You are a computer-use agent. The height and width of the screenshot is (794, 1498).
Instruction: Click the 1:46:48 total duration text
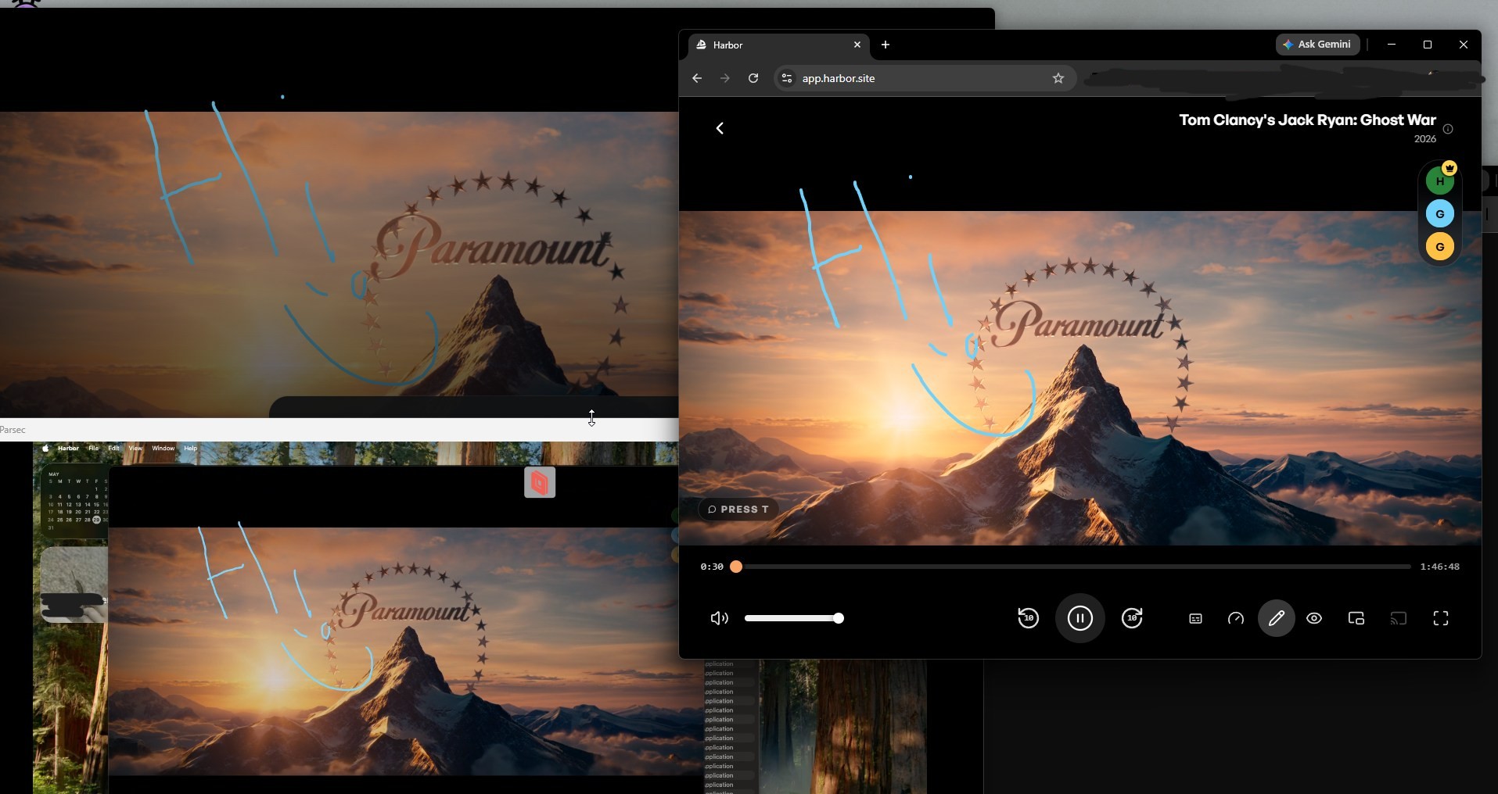1439,567
